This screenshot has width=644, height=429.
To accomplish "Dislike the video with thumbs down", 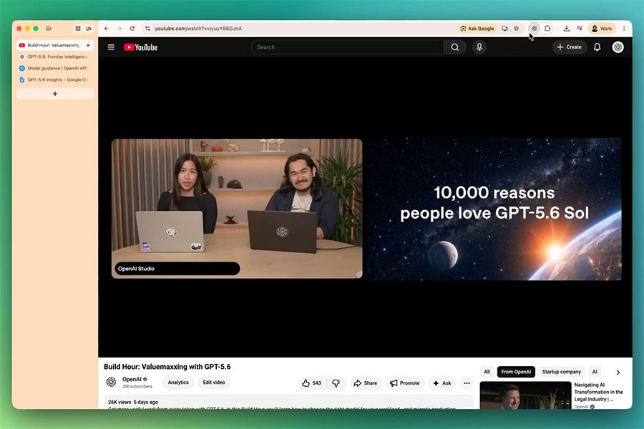I will coord(336,383).
